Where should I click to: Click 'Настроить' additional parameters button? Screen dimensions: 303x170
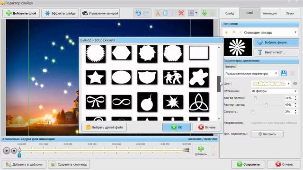tap(267, 134)
